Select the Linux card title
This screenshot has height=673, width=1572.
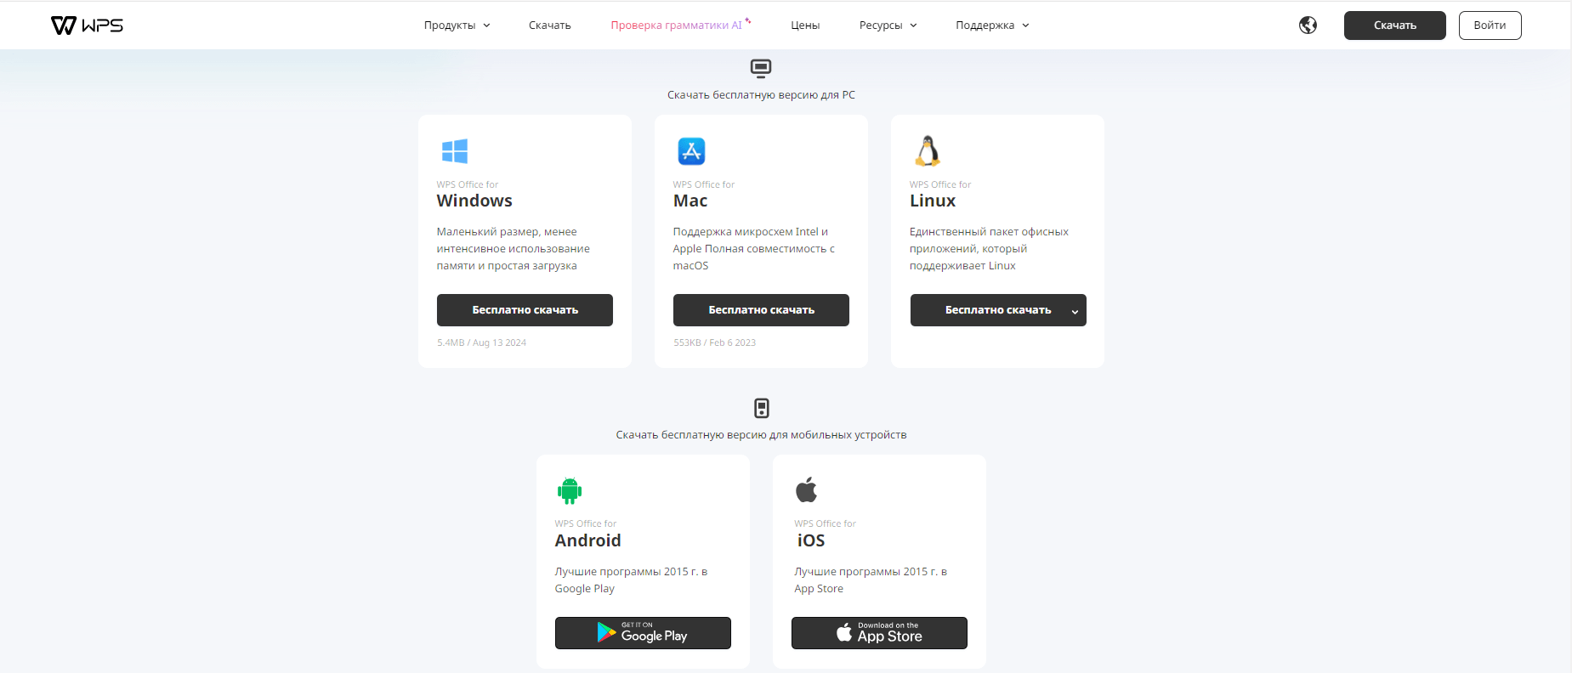(933, 201)
